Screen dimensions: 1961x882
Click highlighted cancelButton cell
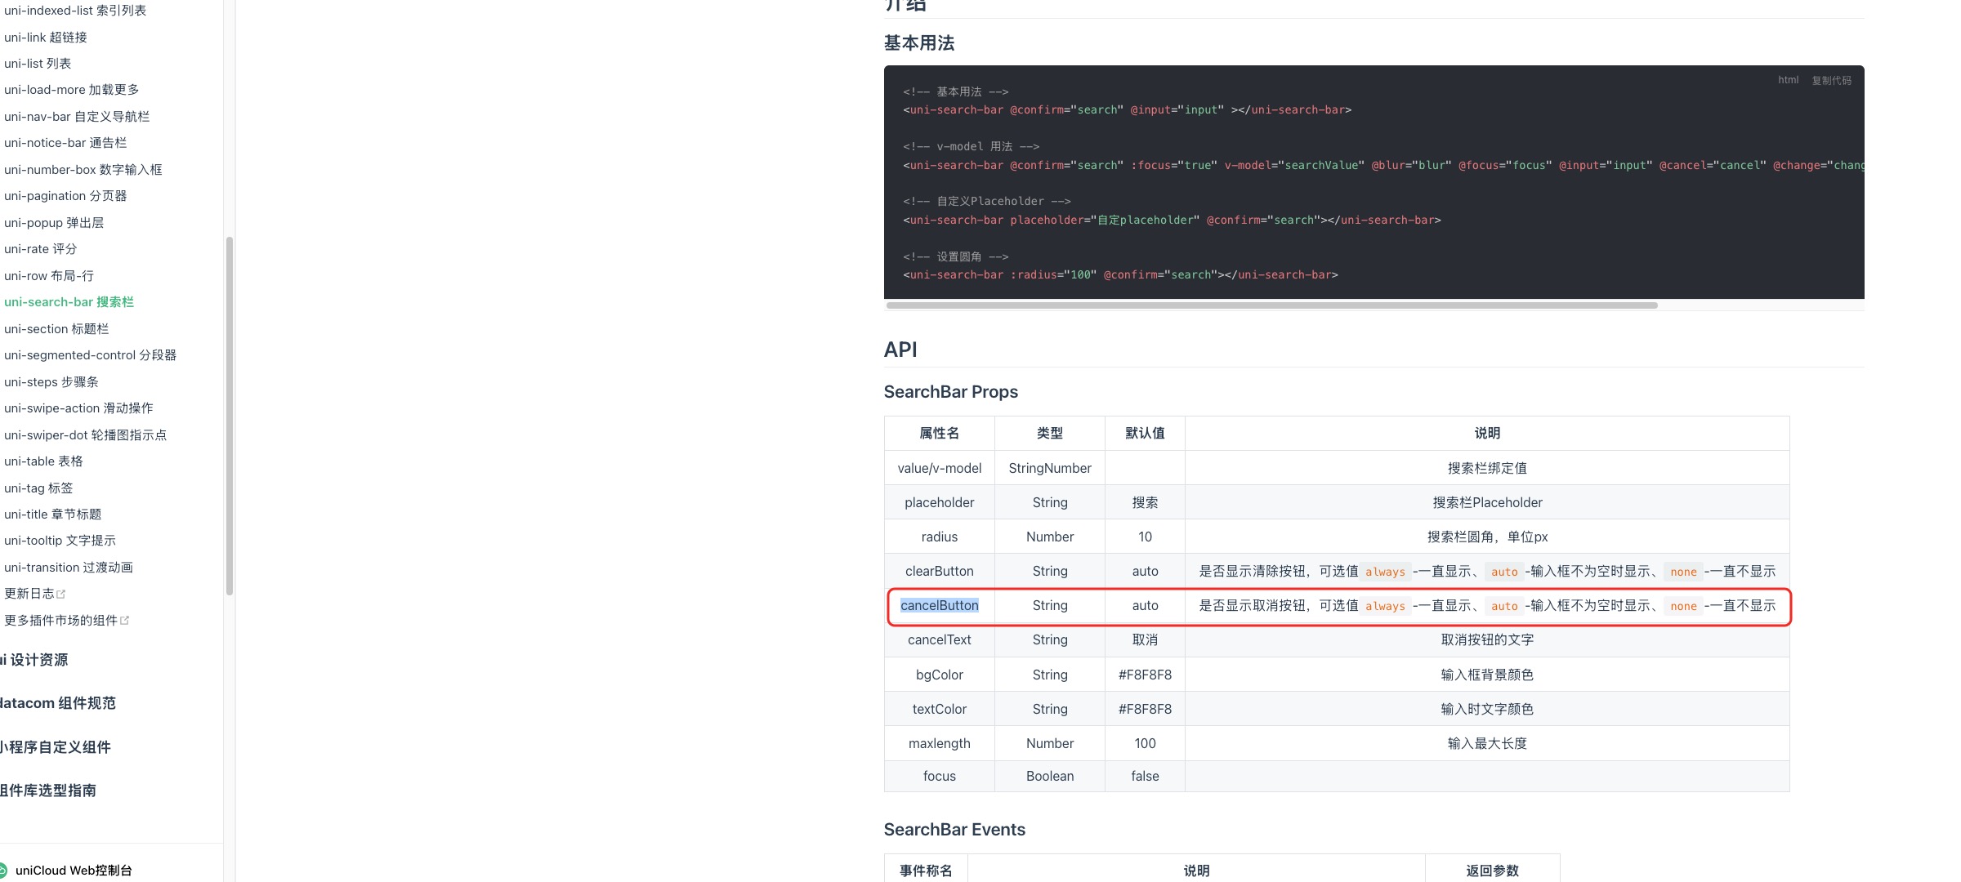940,606
